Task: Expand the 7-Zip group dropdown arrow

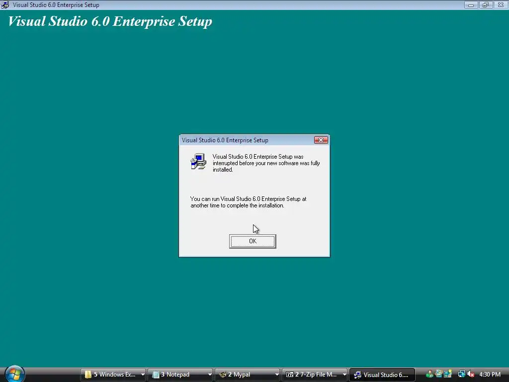Action: click(344, 375)
